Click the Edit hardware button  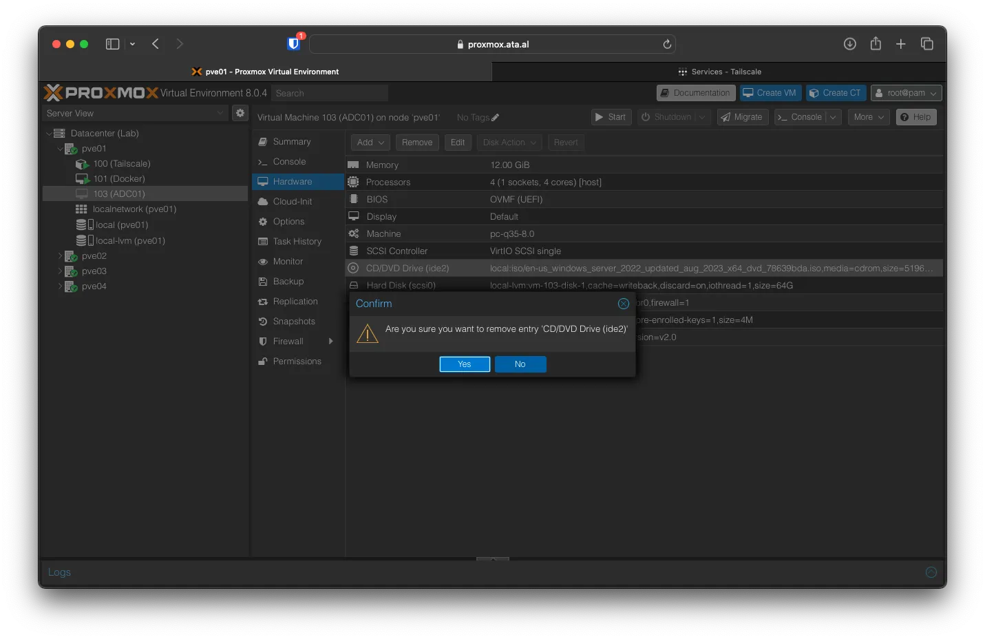[458, 143]
